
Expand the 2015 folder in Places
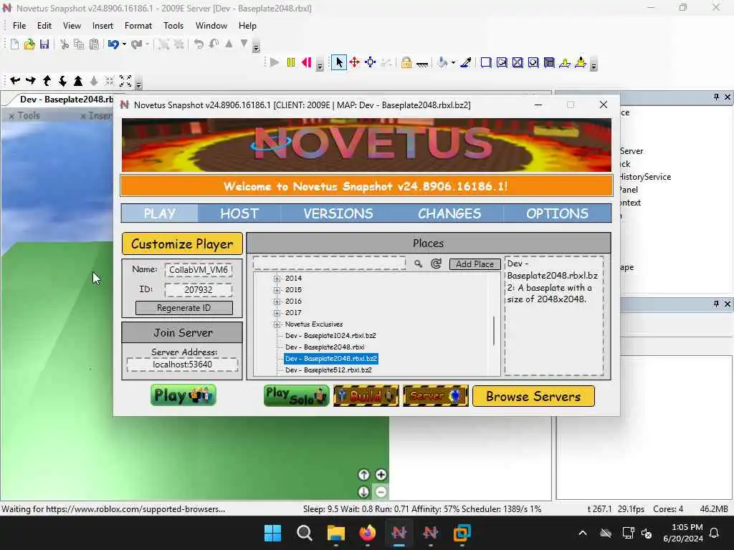(277, 290)
